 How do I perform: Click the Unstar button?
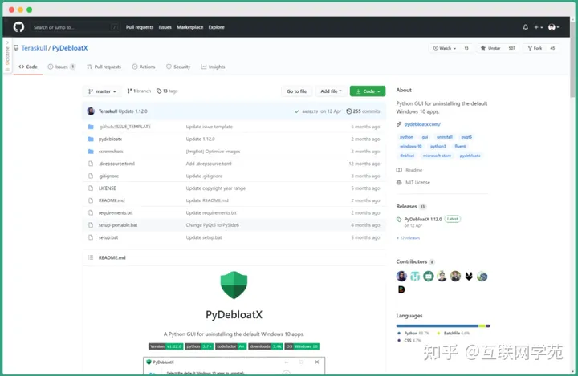pyautogui.click(x=490, y=48)
